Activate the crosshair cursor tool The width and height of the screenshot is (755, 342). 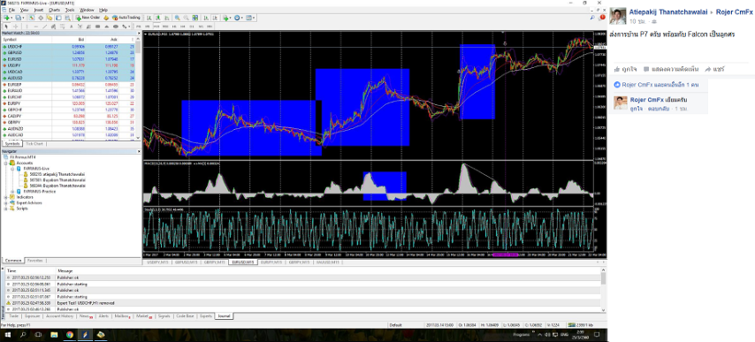(x=15, y=26)
